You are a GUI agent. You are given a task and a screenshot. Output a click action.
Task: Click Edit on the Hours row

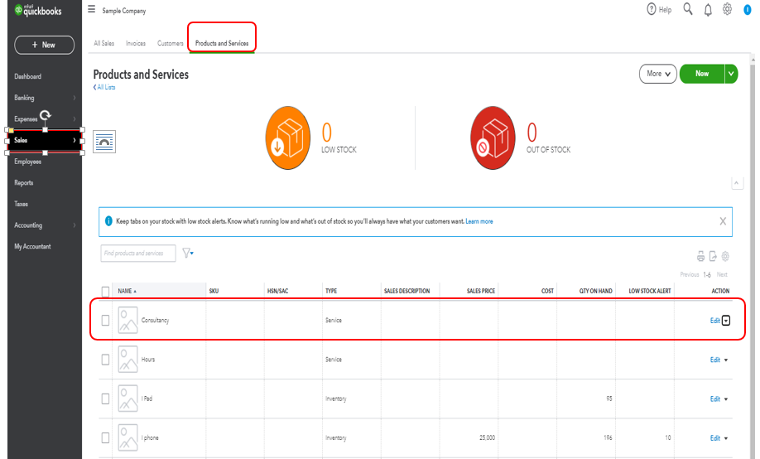coord(715,360)
